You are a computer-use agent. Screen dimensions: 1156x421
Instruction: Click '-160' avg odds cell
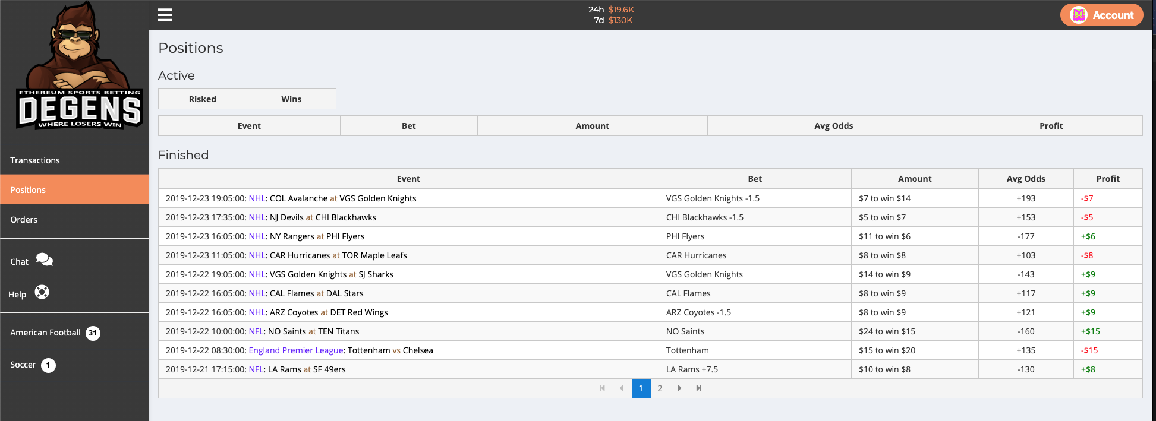point(1026,331)
